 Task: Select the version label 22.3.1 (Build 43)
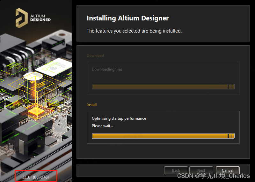35,177
